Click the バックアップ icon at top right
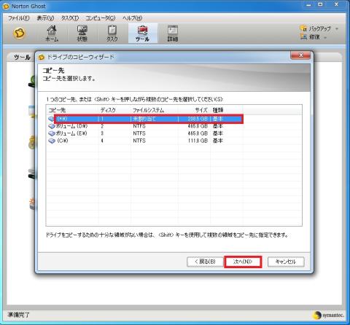This screenshot has width=350, height=325. click(x=303, y=28)
